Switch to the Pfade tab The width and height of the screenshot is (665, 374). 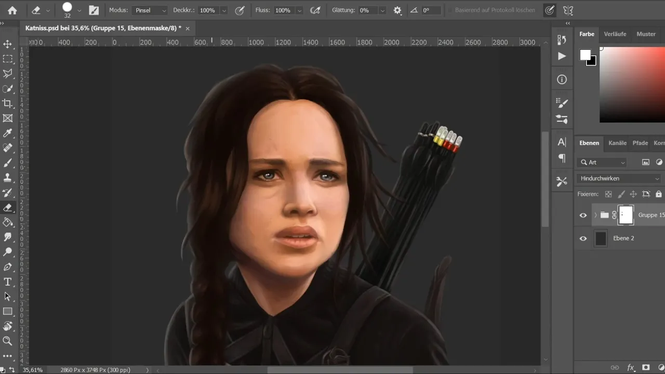pos(640,143)
